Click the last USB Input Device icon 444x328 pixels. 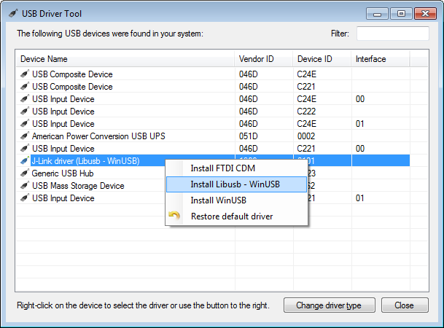(x=24, y=198)
